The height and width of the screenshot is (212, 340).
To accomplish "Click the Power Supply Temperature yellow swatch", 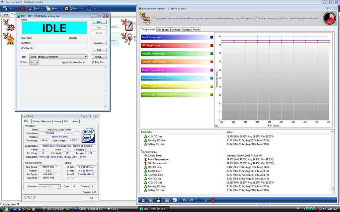I will point(212,86).
